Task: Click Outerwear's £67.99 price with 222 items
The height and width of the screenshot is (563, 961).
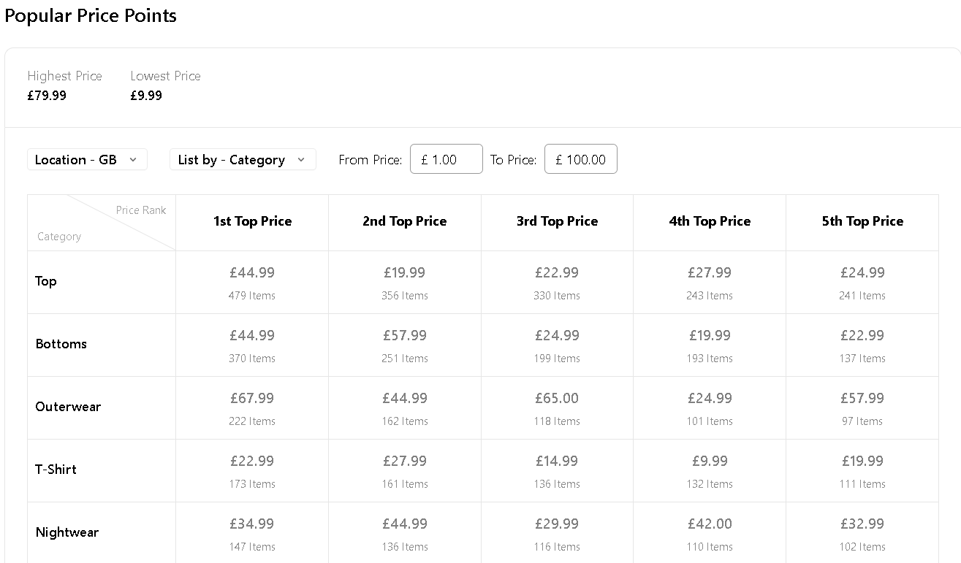Action: click(252, 399)
